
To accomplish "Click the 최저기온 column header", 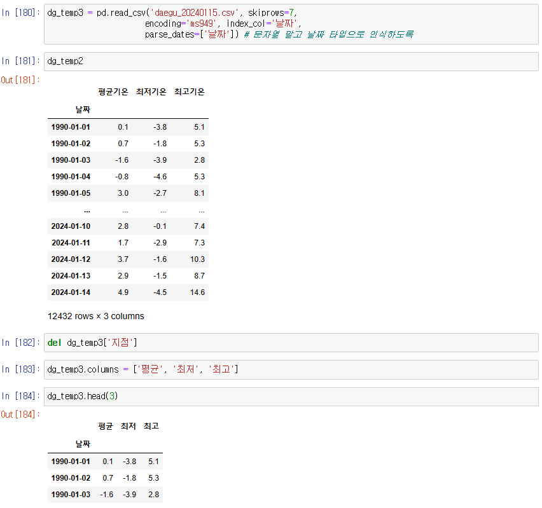I will click(x=151, y=92).
